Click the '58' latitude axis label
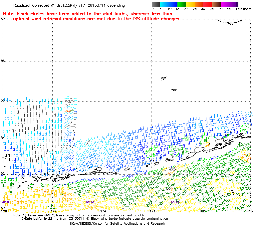The height and width of the screenshot is (229, 253). coord(3,61)
